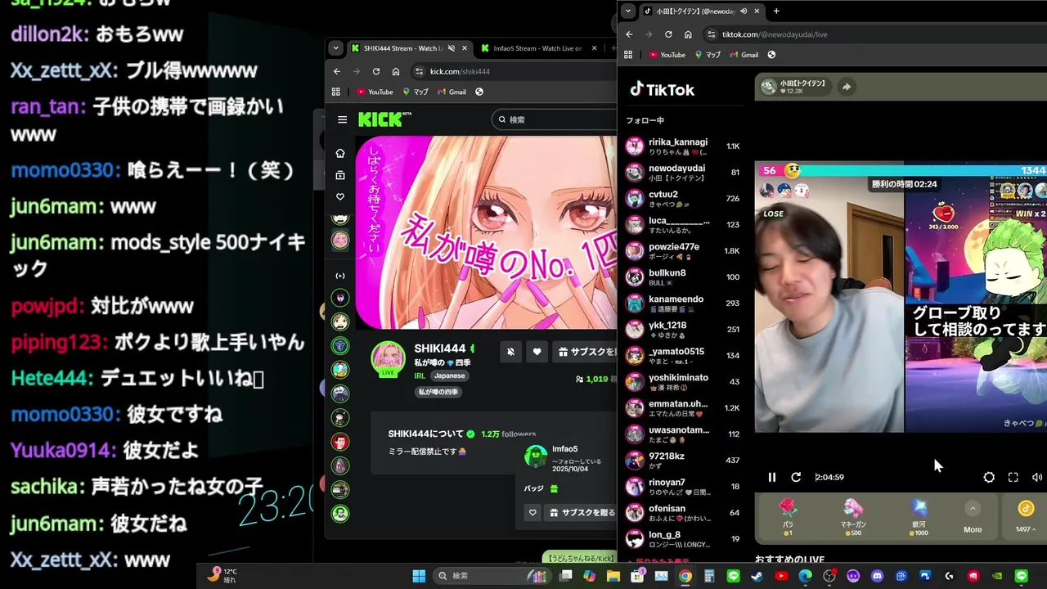Open a new tab in TikTok browser window
This screenshot has width=1047, height=589.
click(776, 11)
